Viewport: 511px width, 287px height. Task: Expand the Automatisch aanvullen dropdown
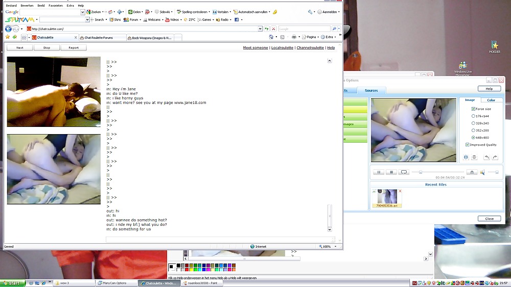269,12
